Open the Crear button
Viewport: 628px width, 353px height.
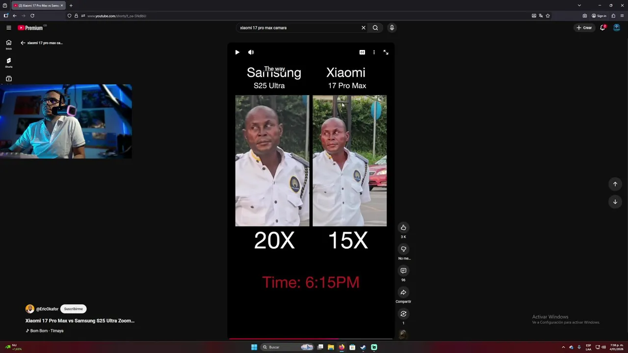(x=584, y=28)
